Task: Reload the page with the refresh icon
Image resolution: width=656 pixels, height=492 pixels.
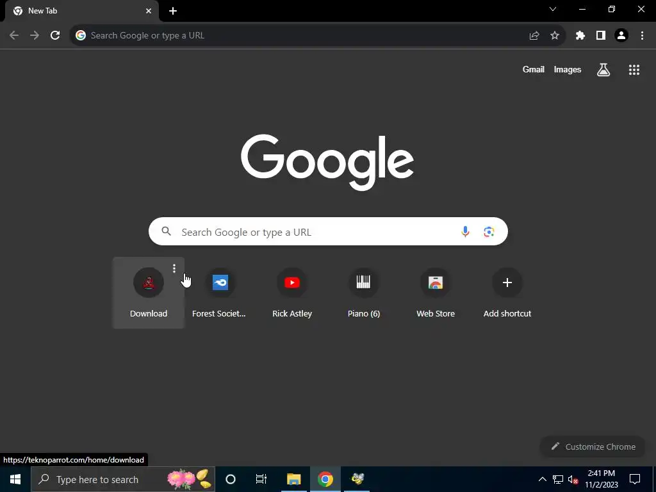Action: click(x=55, y=36)
